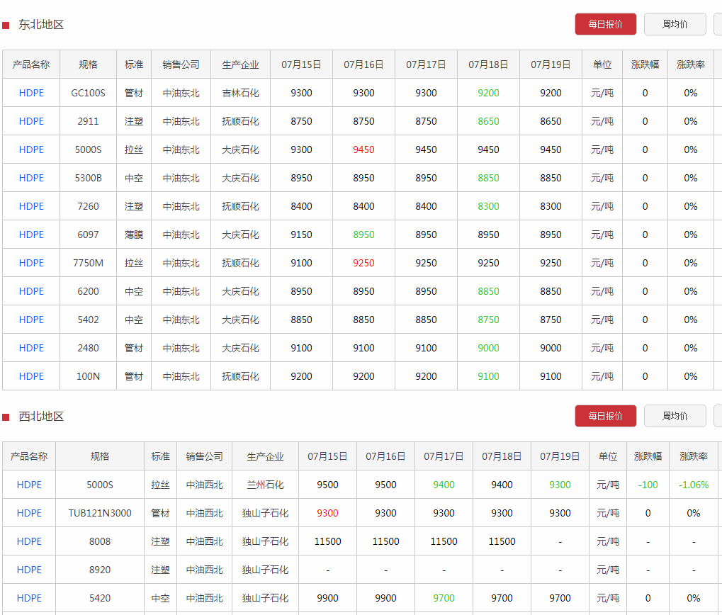Click 07月15日 column header in 东北地区 table
722x615 pixels.
[x=301, y=64]
